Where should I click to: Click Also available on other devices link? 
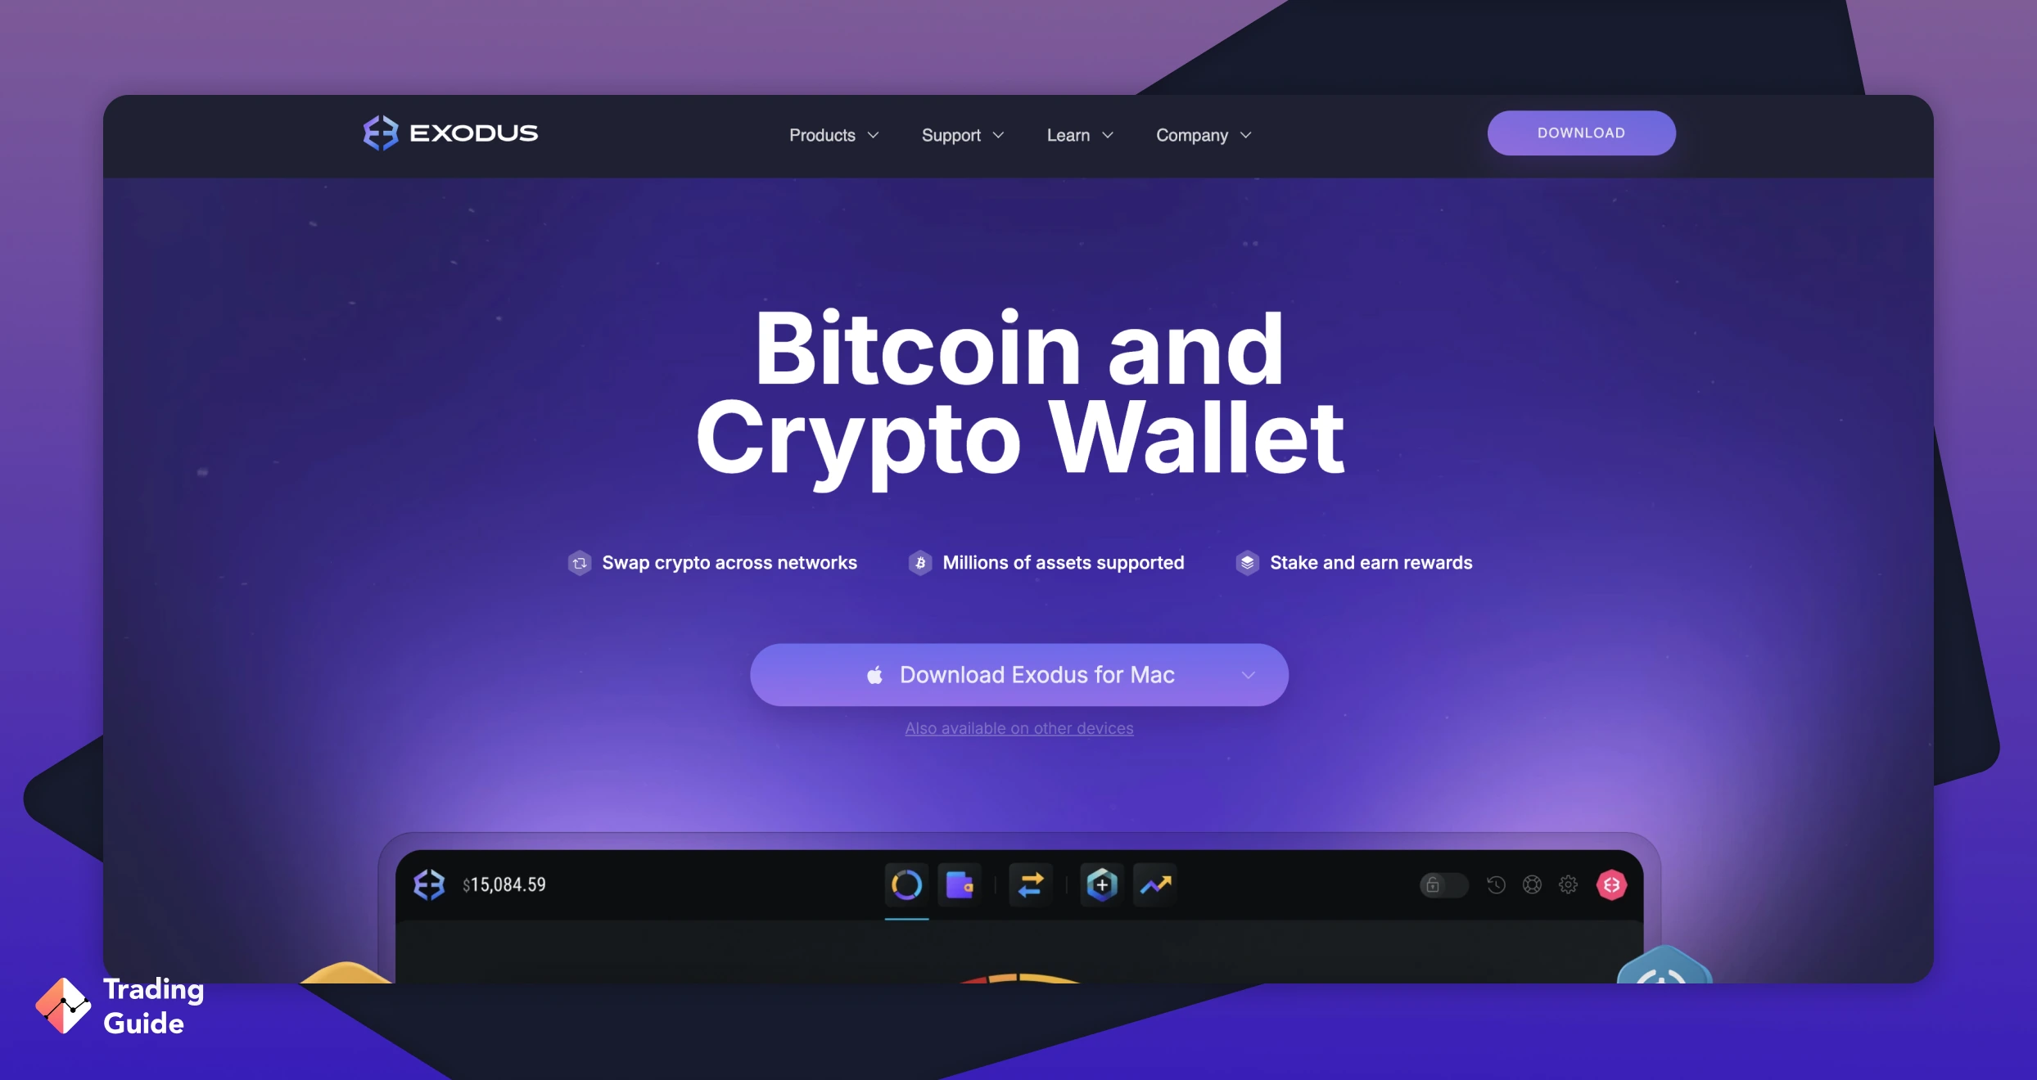click(1017, 727)
